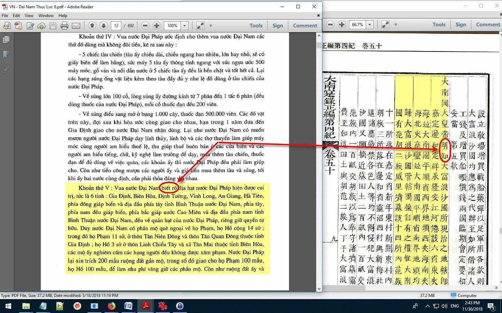
Task: Click the 100% zoom value field
Action: pos(173,26)
